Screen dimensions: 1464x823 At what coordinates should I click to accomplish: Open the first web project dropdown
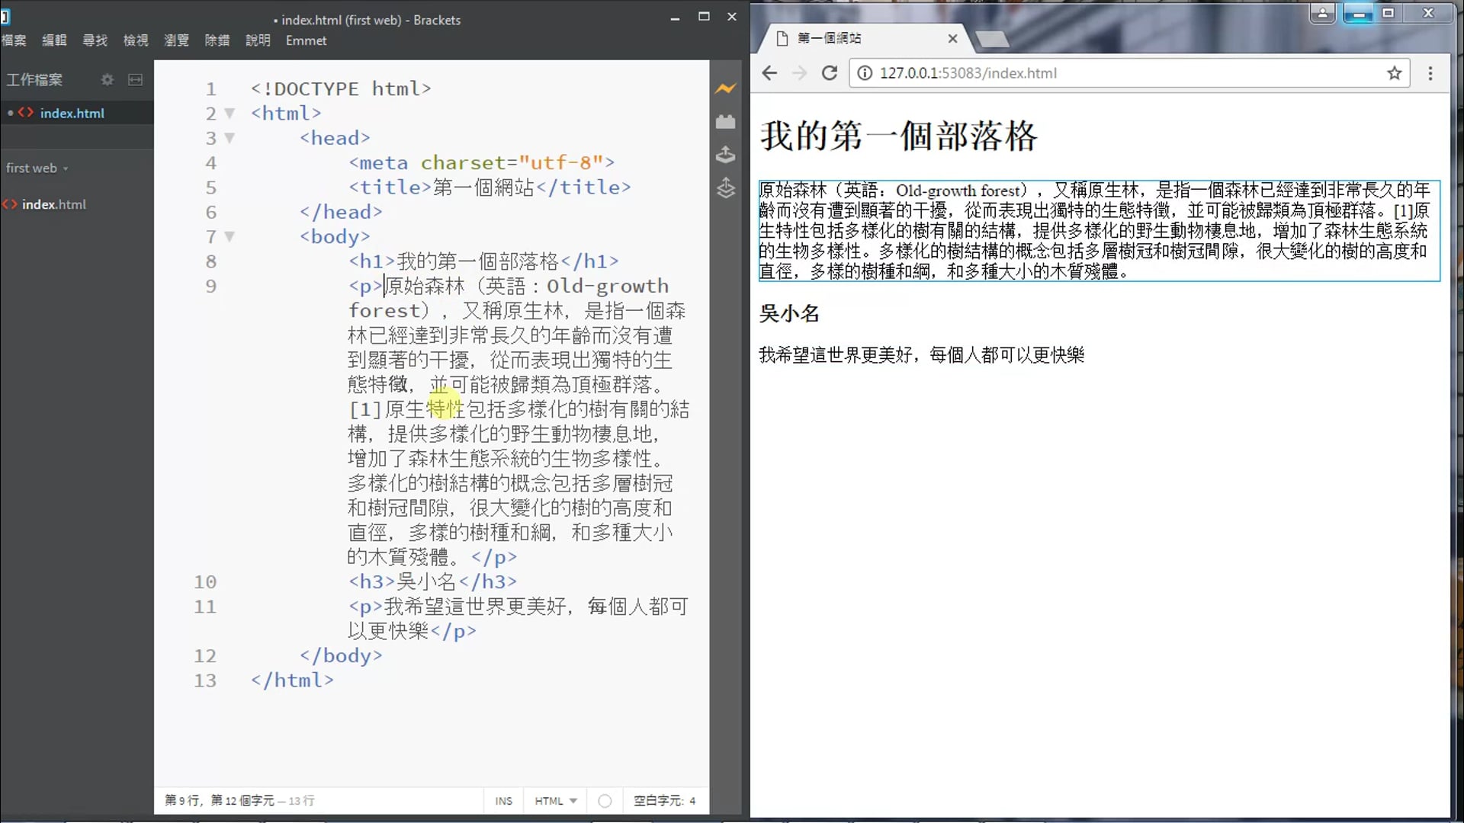pyautogui.click(x=37, y=168)
